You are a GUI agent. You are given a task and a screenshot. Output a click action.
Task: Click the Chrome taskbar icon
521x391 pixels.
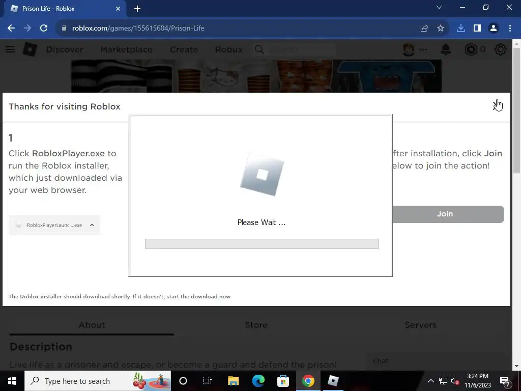[x=308, y=381]
